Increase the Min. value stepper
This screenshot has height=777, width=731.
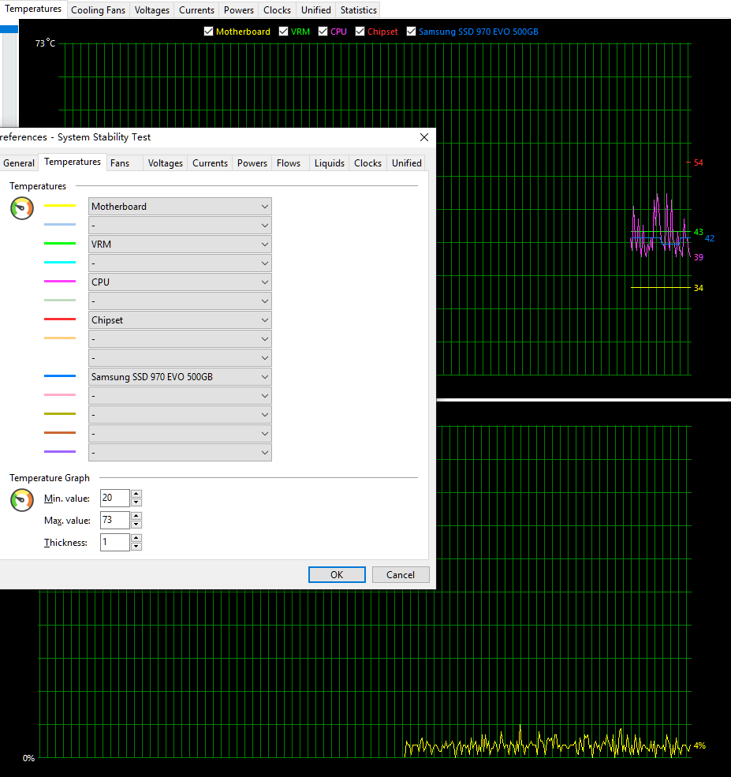pyautogui.click(x=136, y=494)
